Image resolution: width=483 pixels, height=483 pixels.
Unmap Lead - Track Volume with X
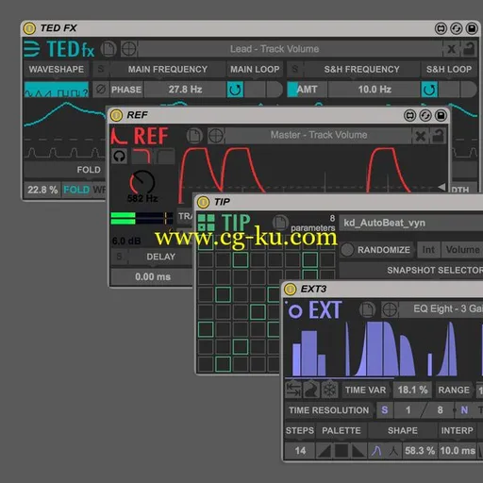(452, 49)
